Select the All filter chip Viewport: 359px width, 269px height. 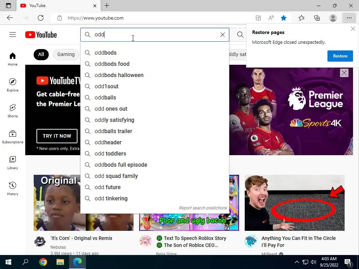pyautogui.click(x=41, y=54)
